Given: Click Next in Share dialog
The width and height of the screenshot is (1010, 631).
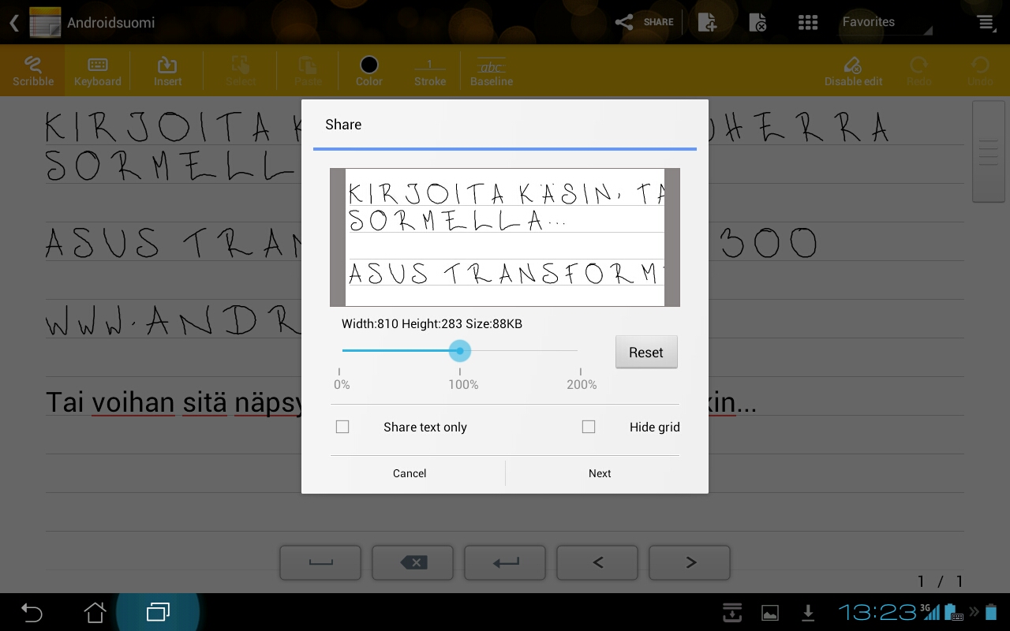Looking at the screenshot, I should click(600, 473).
